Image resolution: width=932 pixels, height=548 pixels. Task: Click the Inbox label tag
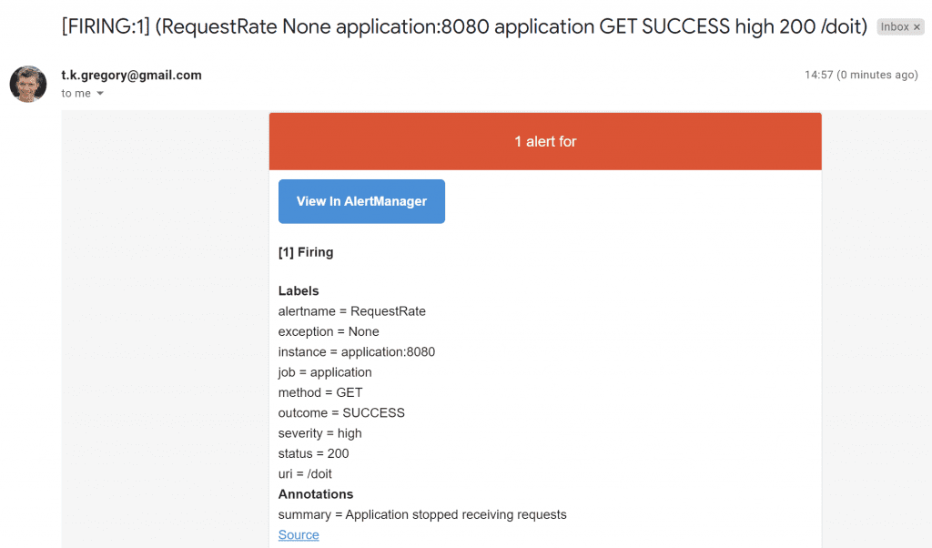point(894,27)
